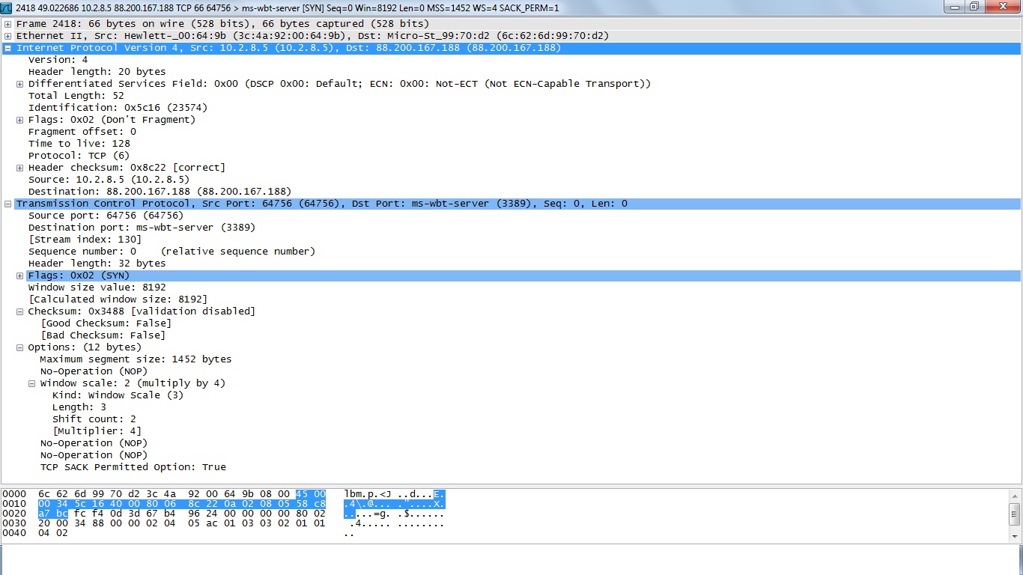Image resolution: width=1023 pixels, height=575 pixels.
Task: Select the Time to live: 128 field
Action: [79, 144]
